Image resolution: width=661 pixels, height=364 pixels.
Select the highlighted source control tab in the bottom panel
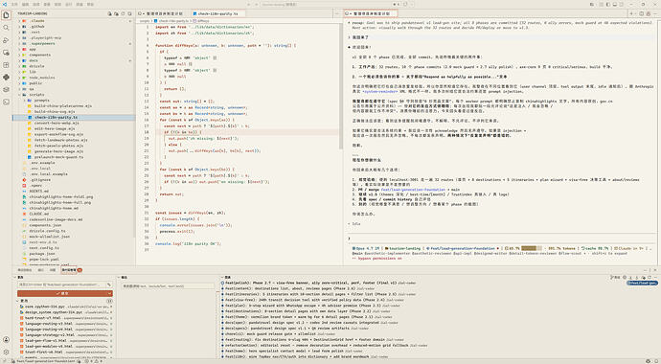(x=69, y=269)
